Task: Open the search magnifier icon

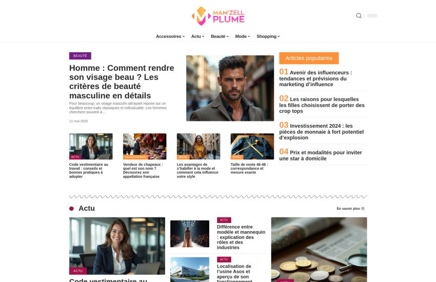Action: (x=359, y=15)
